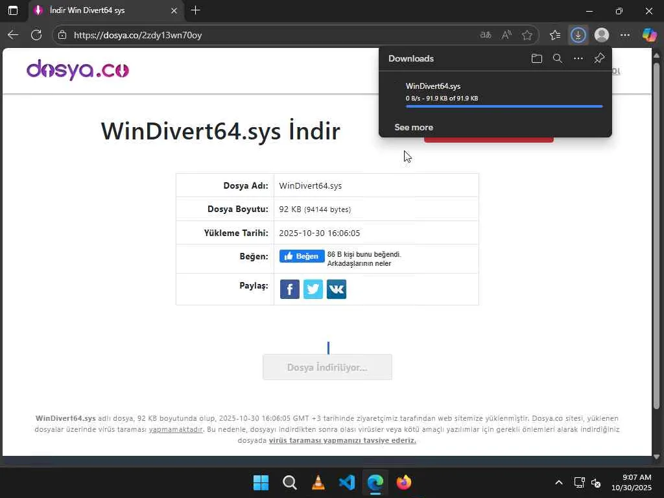664x498 pixels.
Task: Click the address bar URL
Action: (137, 35)
